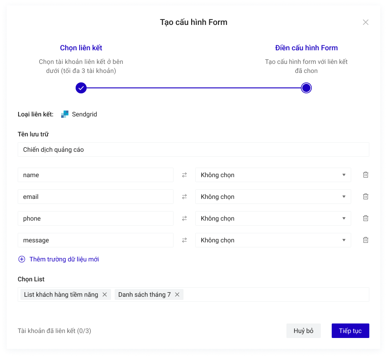387x357 pixels.
Task: Click trash icon for email row
Action: tap(366, 197)
